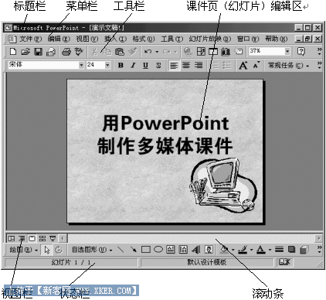Click the 常规任务 Common Tasks button
Image resolution: width=326 pixels, height=300 pixels.
pos(288,66)
